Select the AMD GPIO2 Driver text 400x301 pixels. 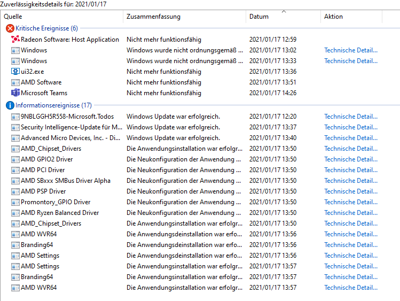coord(46,159)
